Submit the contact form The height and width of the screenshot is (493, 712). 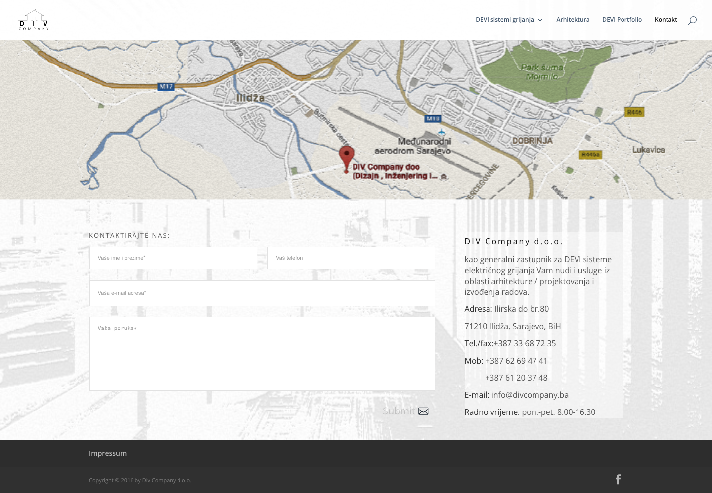pos(405,411)
